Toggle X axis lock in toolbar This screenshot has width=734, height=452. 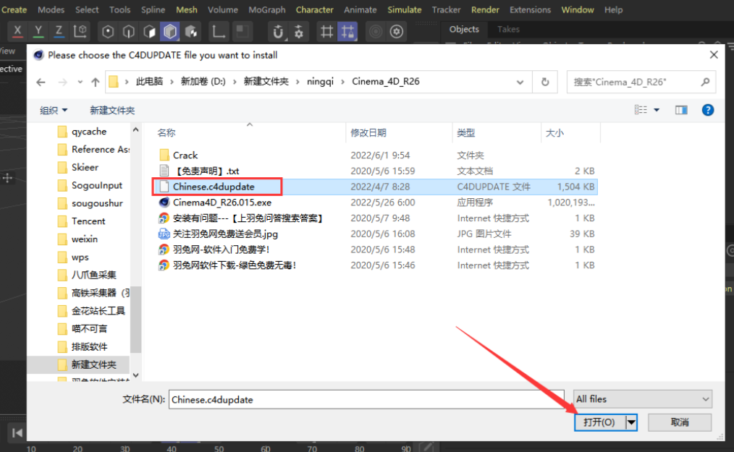pos(17,31)
